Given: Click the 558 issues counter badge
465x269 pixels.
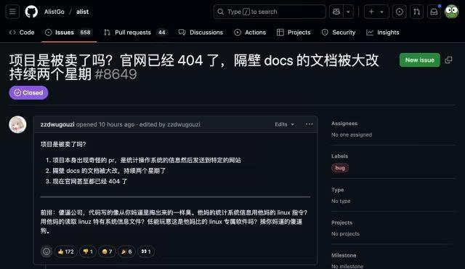Looking at the screenshot, I should pyautogui.click(x=85, y=32).
